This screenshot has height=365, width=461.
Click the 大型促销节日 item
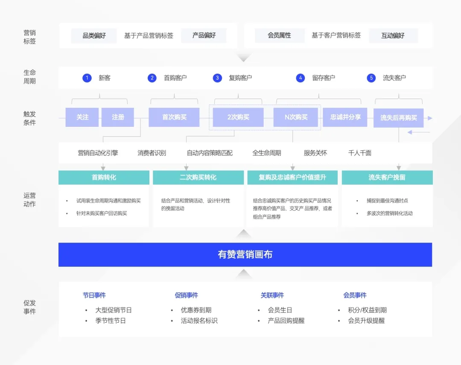tap(114, 310)
